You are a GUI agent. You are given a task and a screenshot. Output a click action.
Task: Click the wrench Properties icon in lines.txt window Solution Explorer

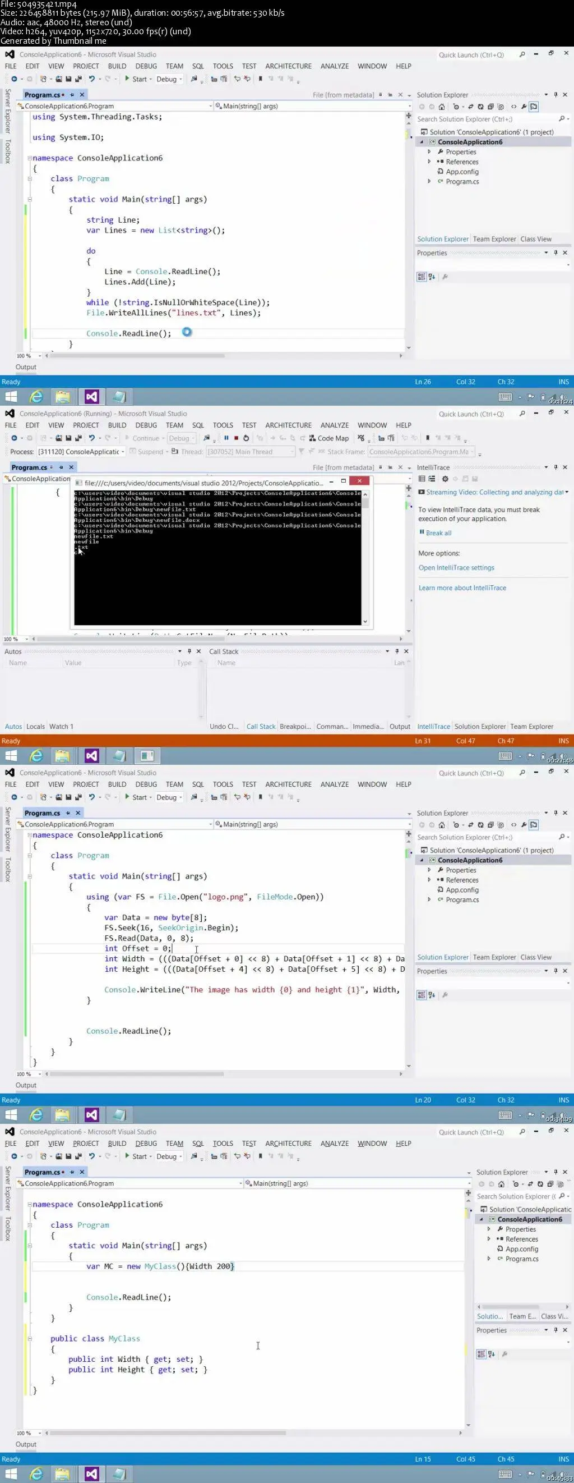click(524, 107)
